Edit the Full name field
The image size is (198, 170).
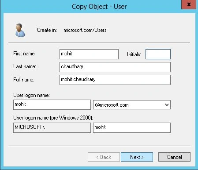click(x=115, y=80)
